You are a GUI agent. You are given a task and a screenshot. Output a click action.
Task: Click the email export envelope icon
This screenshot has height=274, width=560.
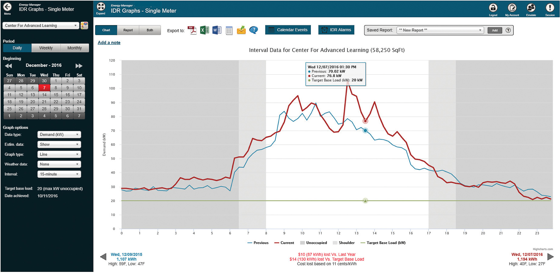click(241, 30)
